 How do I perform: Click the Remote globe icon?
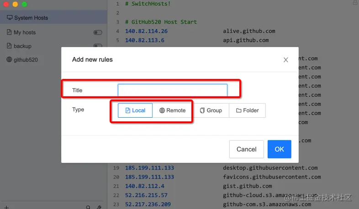tap(162, 110)
